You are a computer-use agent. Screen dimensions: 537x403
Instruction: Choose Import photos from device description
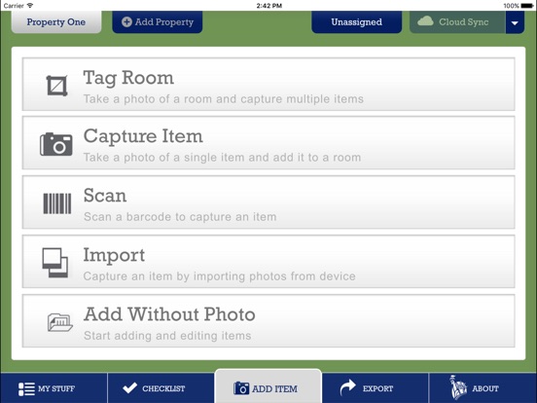(x=220, y=276)
